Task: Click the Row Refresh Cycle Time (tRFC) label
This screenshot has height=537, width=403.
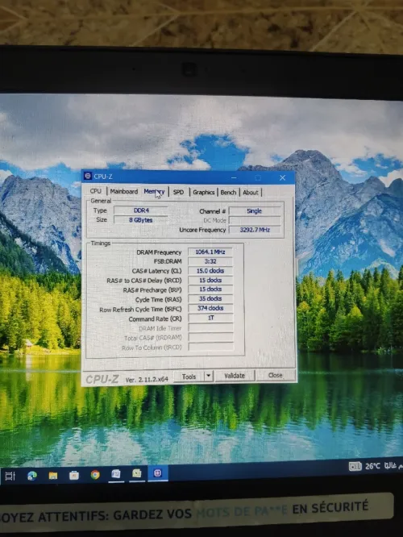Action: point(140,310)
